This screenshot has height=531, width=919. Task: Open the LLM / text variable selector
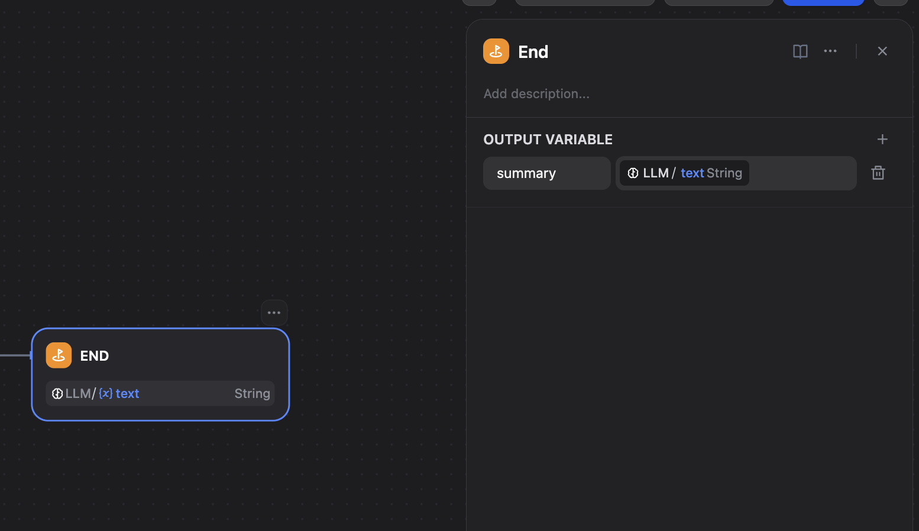(798, 173)
